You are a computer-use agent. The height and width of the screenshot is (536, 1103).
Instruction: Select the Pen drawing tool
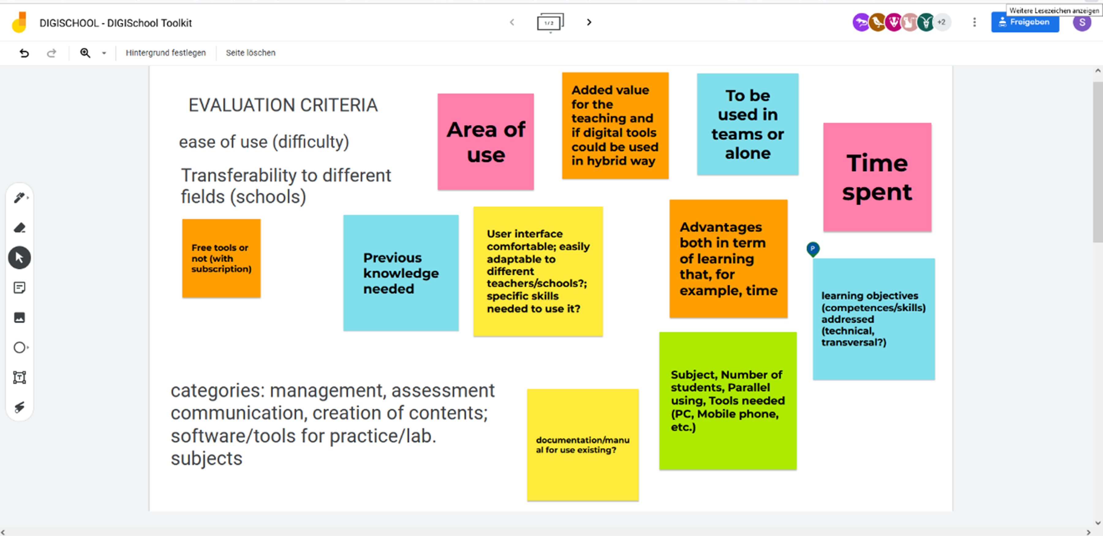[20, 198]
